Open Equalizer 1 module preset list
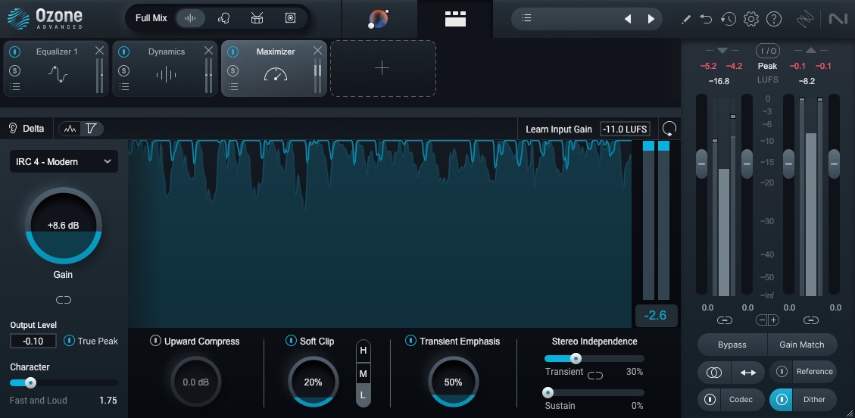Image resolution: width=855 pixels, height=418 pixels. 14,86
